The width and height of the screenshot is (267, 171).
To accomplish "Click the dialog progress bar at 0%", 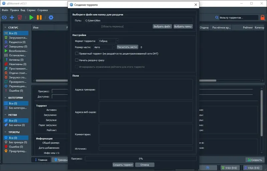I will pyautogui.click(x=141, y=159).
